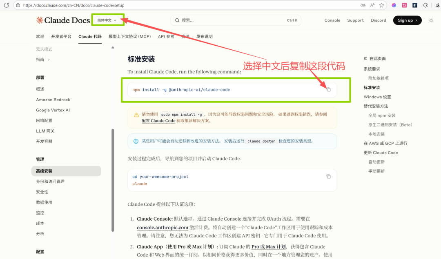The height and width of the screenshot is (259, 441).
Task: Switch to the 开发者平台 tab
Action: click(x=61, y=37)
